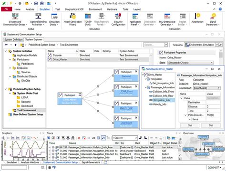
Task: Switch to the System Definition tab
Action: [x=13, y=39]
